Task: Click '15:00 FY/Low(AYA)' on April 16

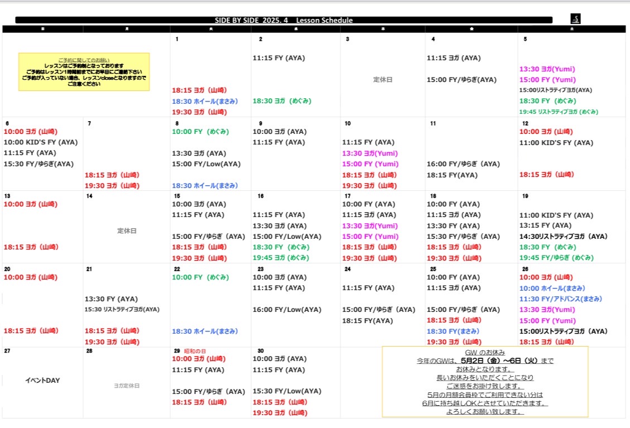Action: 287,236
